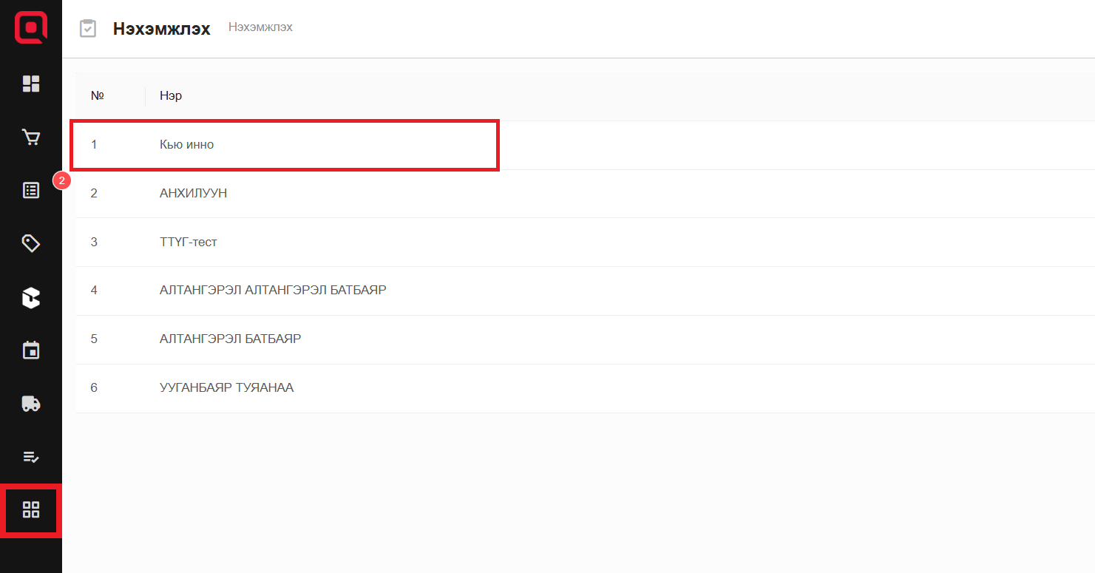Select the Кью инно row
This screenshot has height=573, width=1095.
[187, 145]
